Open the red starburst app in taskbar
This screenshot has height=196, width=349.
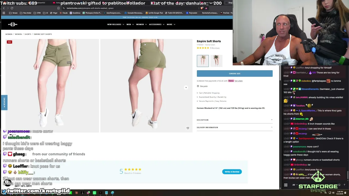click(x=76, y=193)
